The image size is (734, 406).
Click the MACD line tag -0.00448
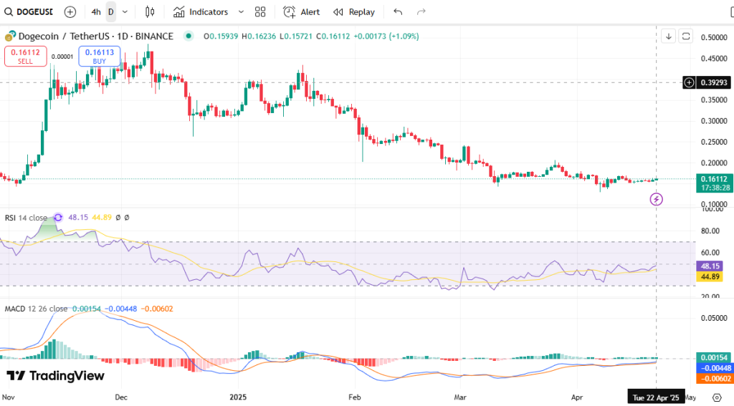point(715,368)
